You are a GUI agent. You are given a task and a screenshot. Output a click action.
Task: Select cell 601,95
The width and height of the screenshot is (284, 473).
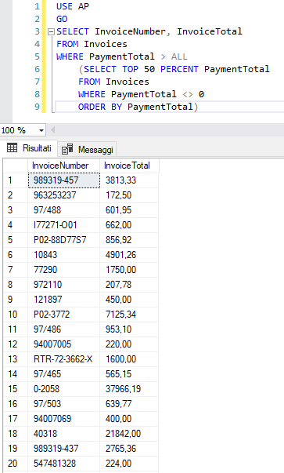(129, 210)
